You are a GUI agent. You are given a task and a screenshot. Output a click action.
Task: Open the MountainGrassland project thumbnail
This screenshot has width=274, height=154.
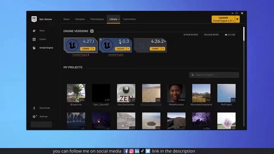201,93
